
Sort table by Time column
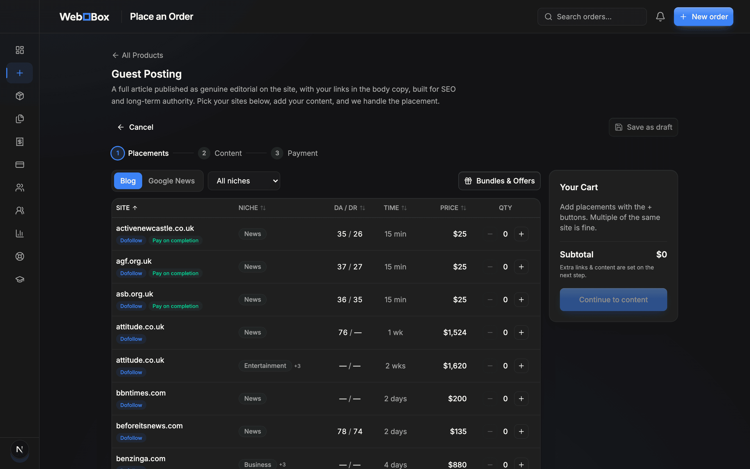(x=395, y=208)
